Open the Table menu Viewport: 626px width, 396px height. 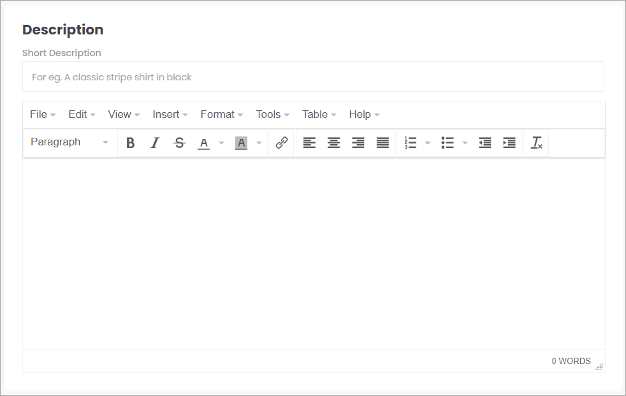point(319,115)
